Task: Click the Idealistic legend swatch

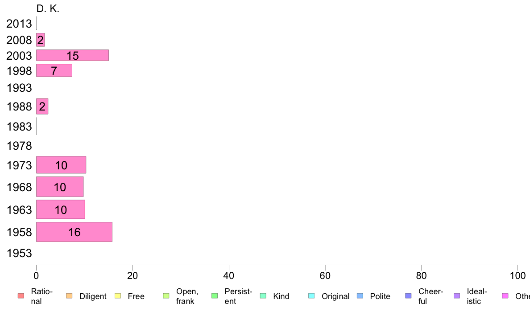Action: (457, 296)
